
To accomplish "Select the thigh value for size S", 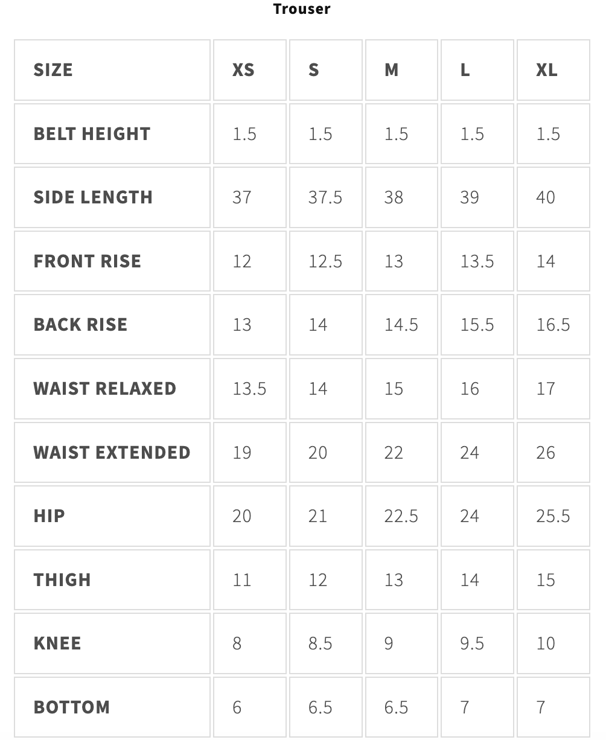I will pyautogui.click(x=317, y=579).
